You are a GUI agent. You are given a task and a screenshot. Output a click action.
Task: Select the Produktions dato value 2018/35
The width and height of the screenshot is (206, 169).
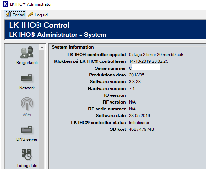tap(137, 75)
